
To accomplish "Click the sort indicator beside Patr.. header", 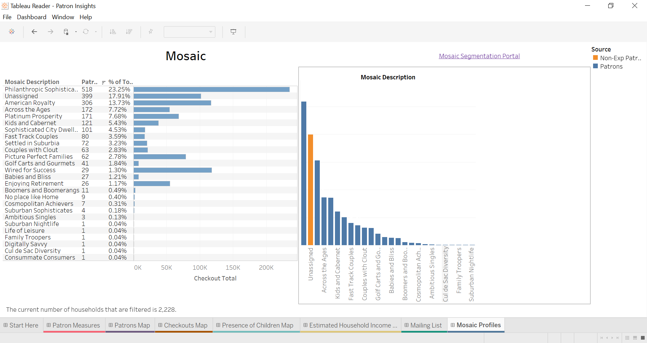I will click(x=103, y=82).
